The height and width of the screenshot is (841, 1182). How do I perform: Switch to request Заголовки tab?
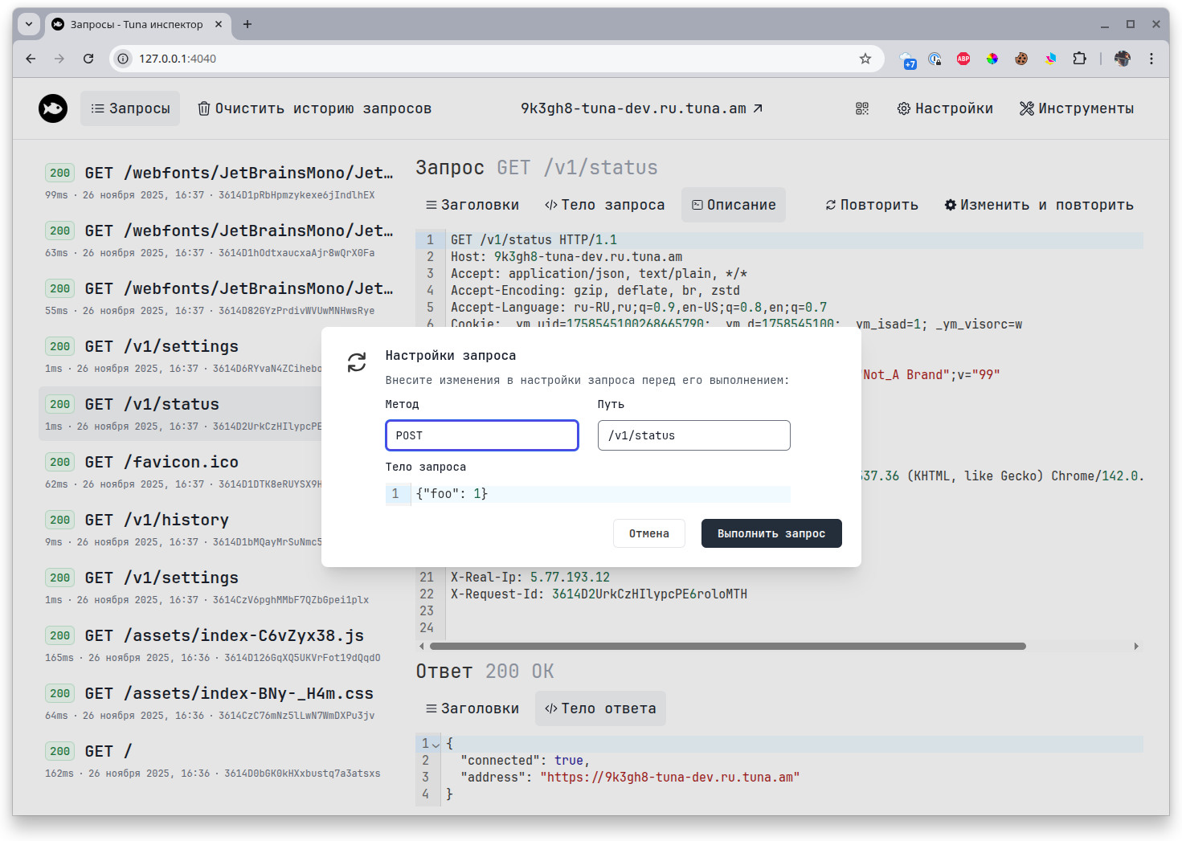(472, 205)
